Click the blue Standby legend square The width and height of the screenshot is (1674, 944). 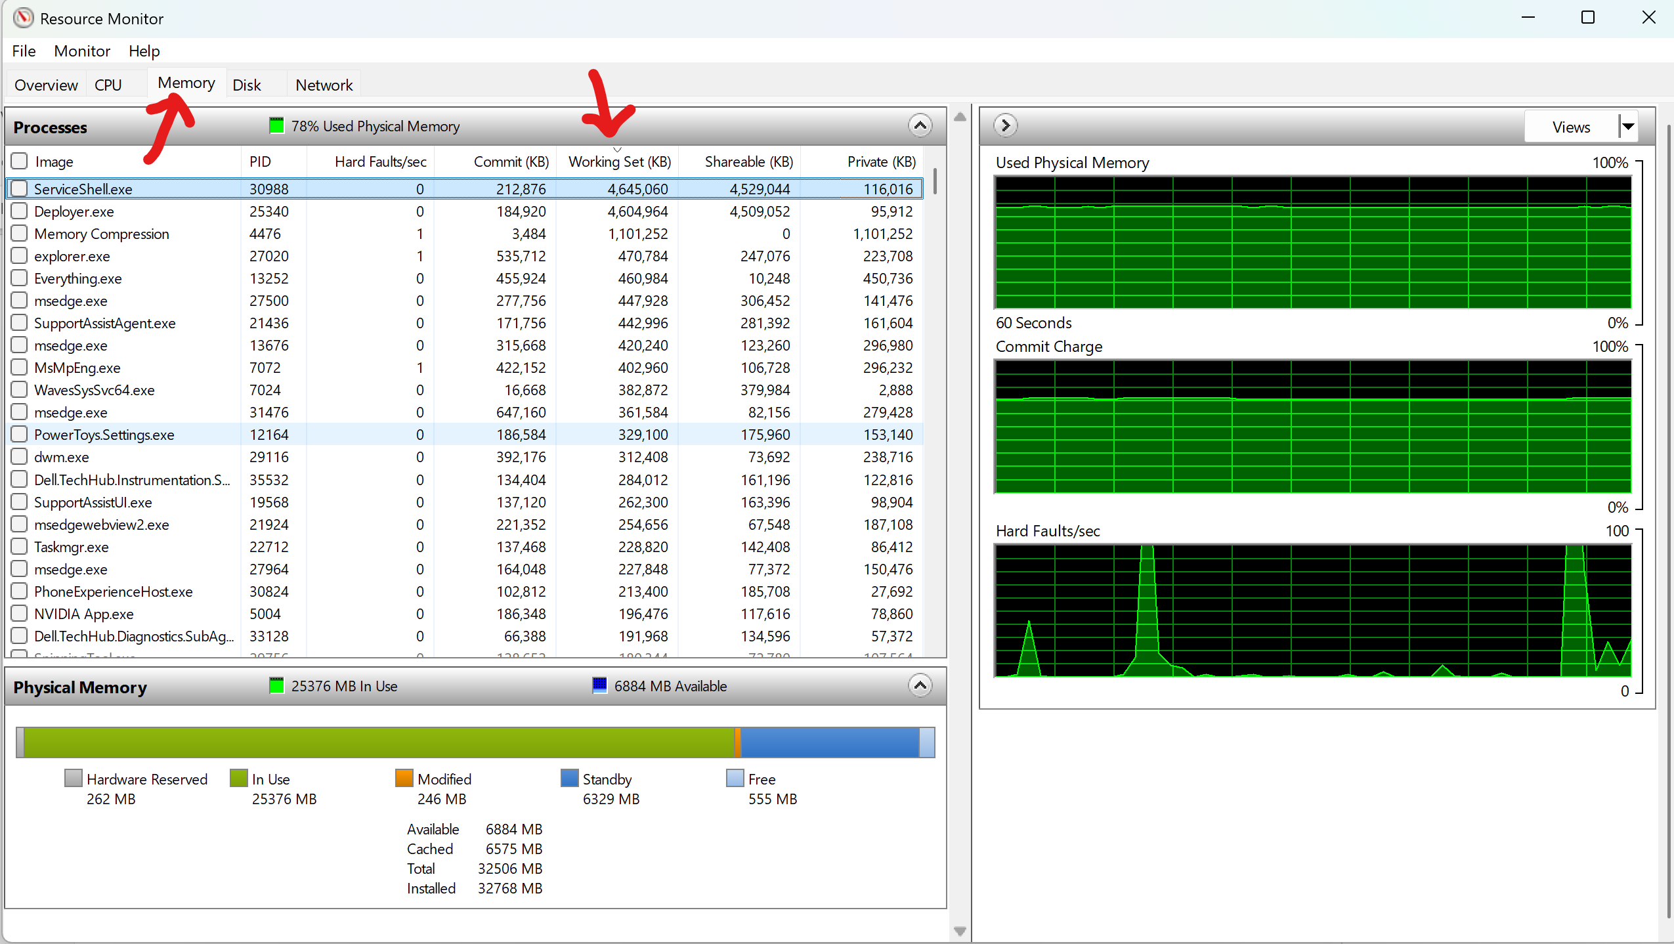[x=569, y=779]
